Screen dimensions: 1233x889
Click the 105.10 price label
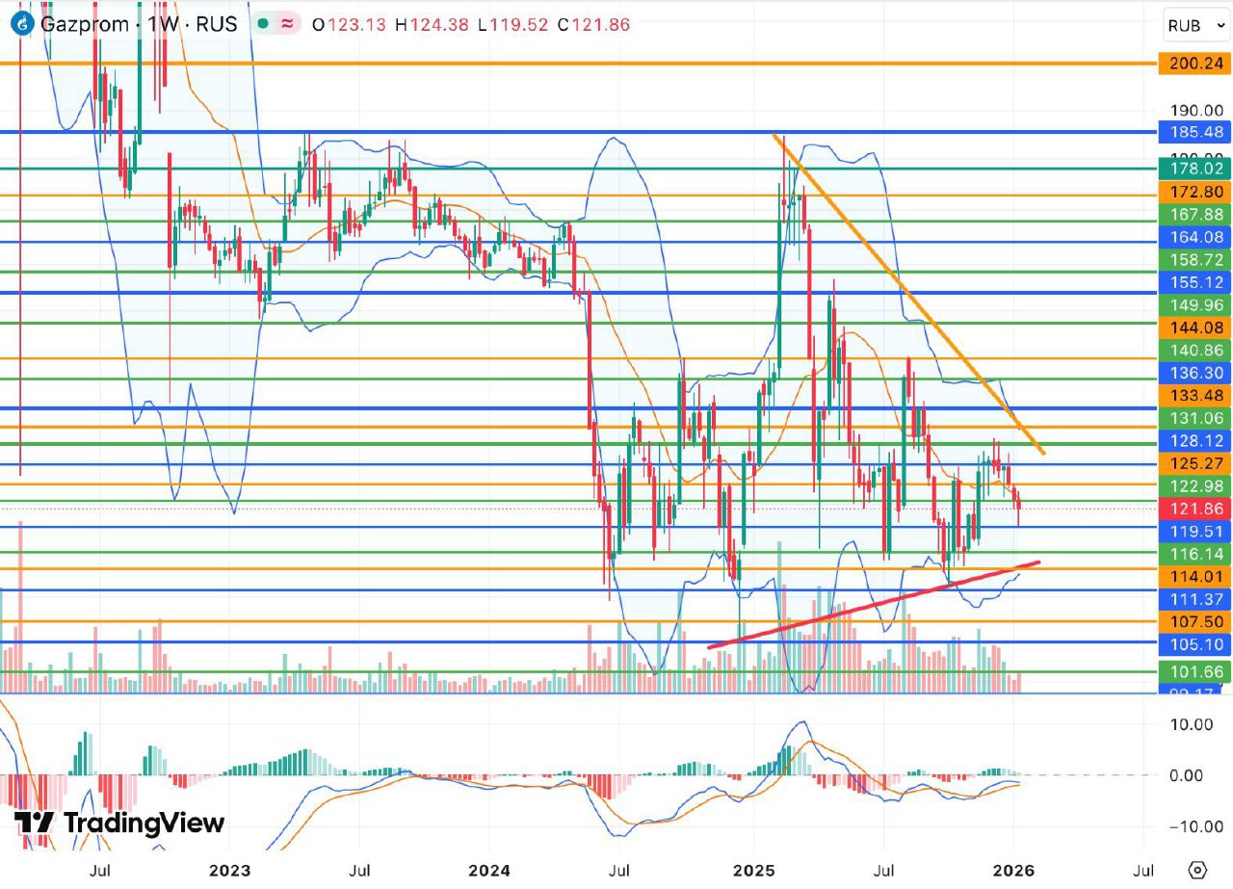click(1193, 644)
